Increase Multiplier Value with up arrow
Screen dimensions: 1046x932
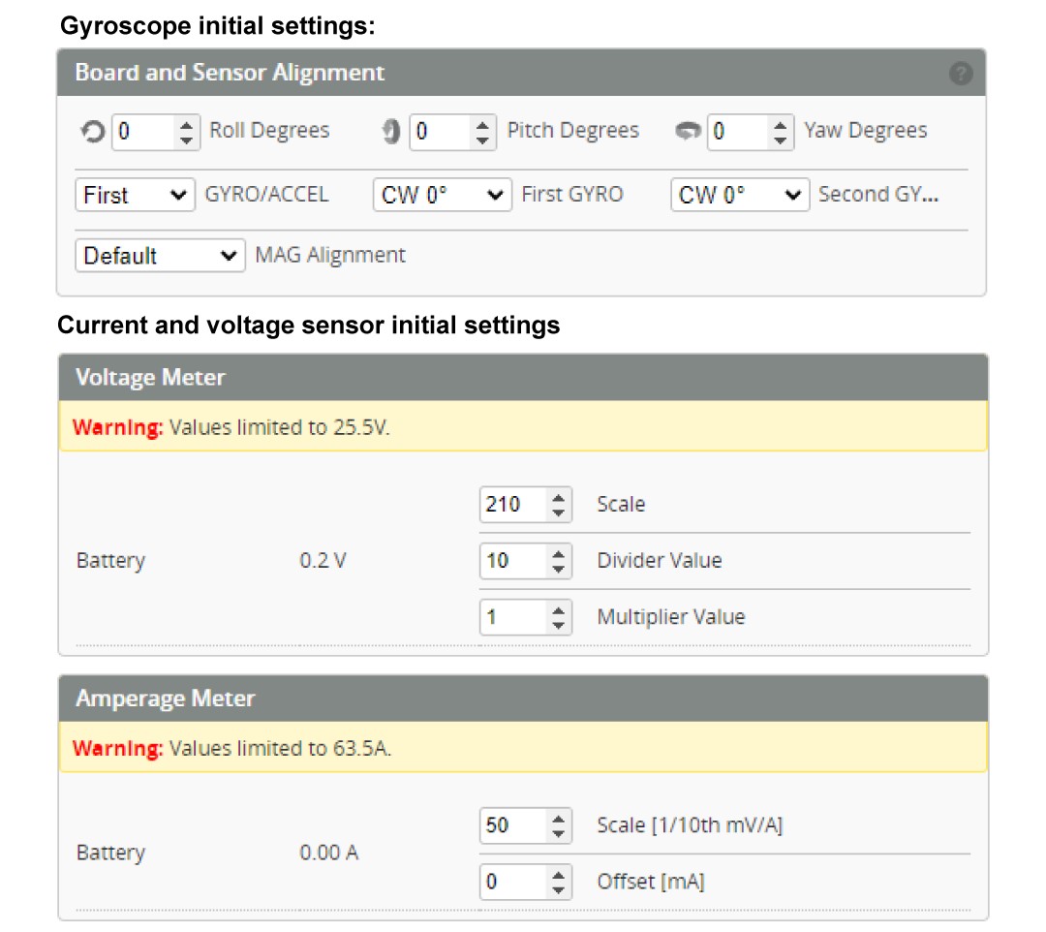[559, 609]
